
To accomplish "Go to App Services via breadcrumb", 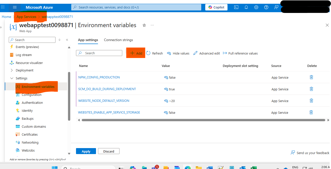I will [x=26, y=17].
